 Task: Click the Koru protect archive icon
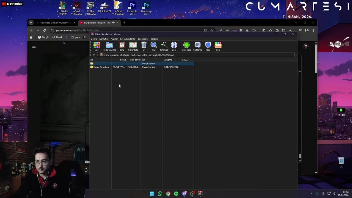coord(208,46)
